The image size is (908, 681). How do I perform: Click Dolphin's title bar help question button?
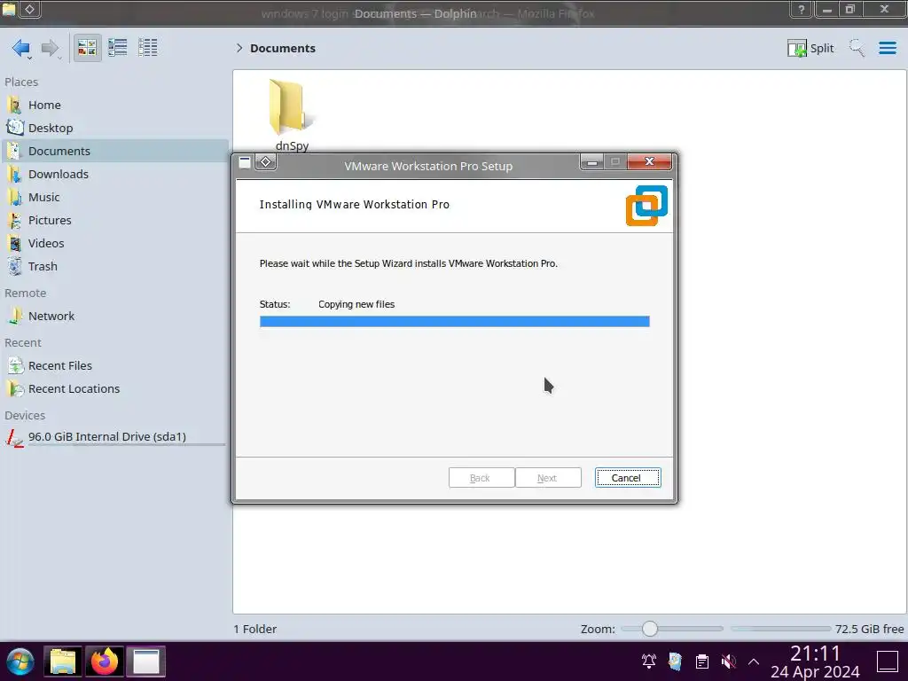coord(801,9)
